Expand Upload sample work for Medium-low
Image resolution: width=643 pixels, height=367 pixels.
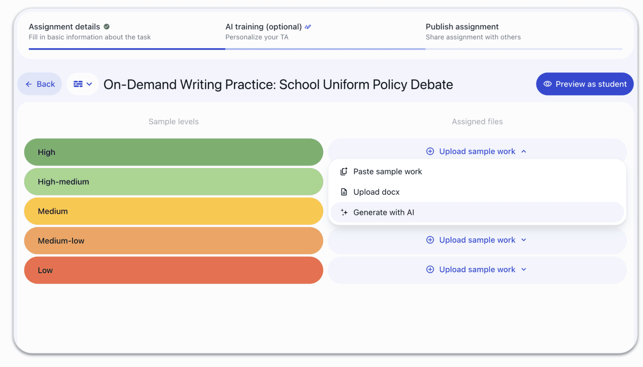(x=524, y=240)
